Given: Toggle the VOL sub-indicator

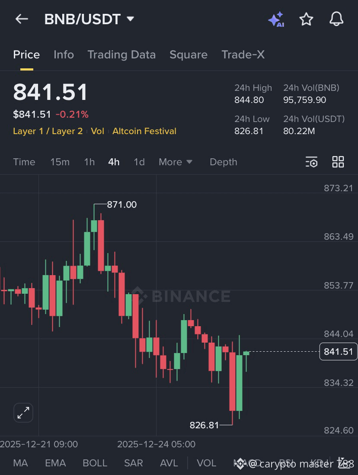Looking at the screenshot, I should click(206, 463).
